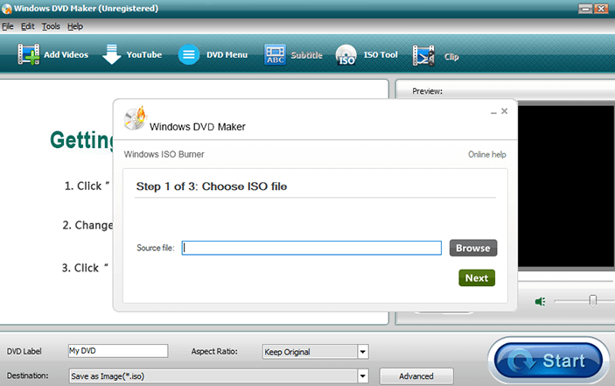Screen dimensions: 615x386
Task: Click the Windows DVD Maker disc logo
Action: 135,117
